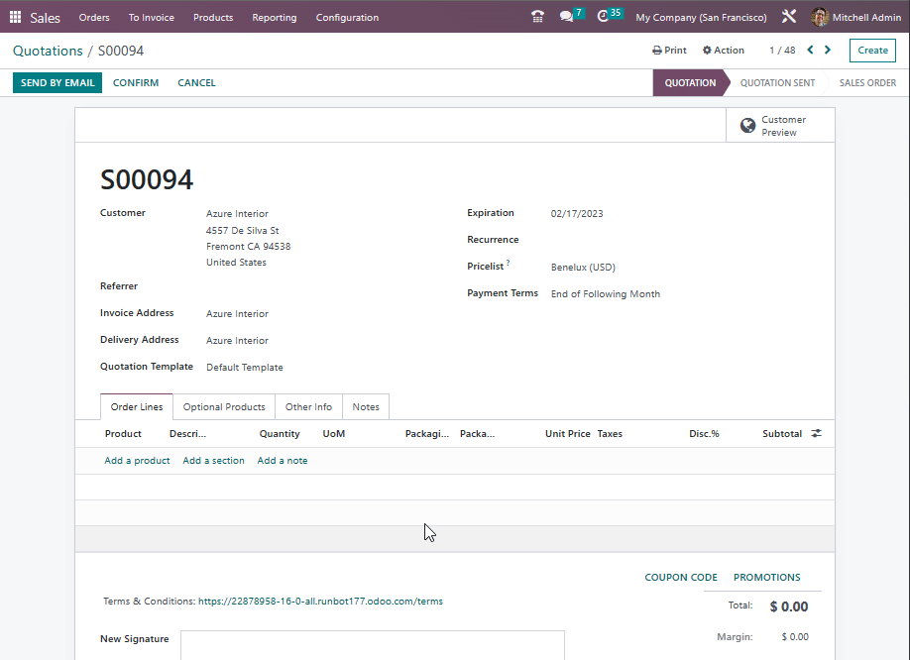Click the empty Referrer field
Viewport: 910px width, 660px height.
325,286
